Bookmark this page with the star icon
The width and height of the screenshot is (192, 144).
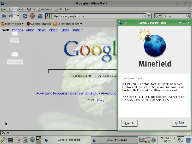pyautogui.click(x=144, y=16)
